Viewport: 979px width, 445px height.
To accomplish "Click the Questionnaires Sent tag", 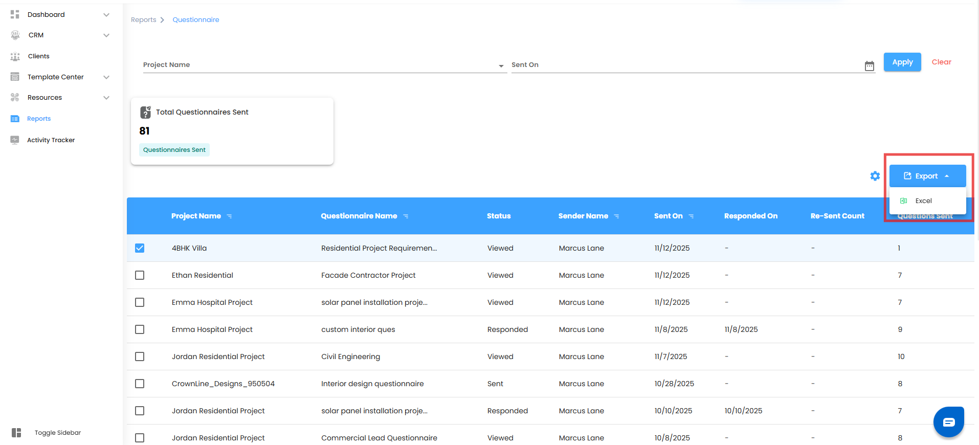I will tap(174, 150).
